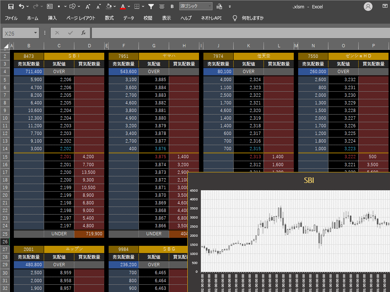Open the font color dropdown arrow

(x=129, y=7)
